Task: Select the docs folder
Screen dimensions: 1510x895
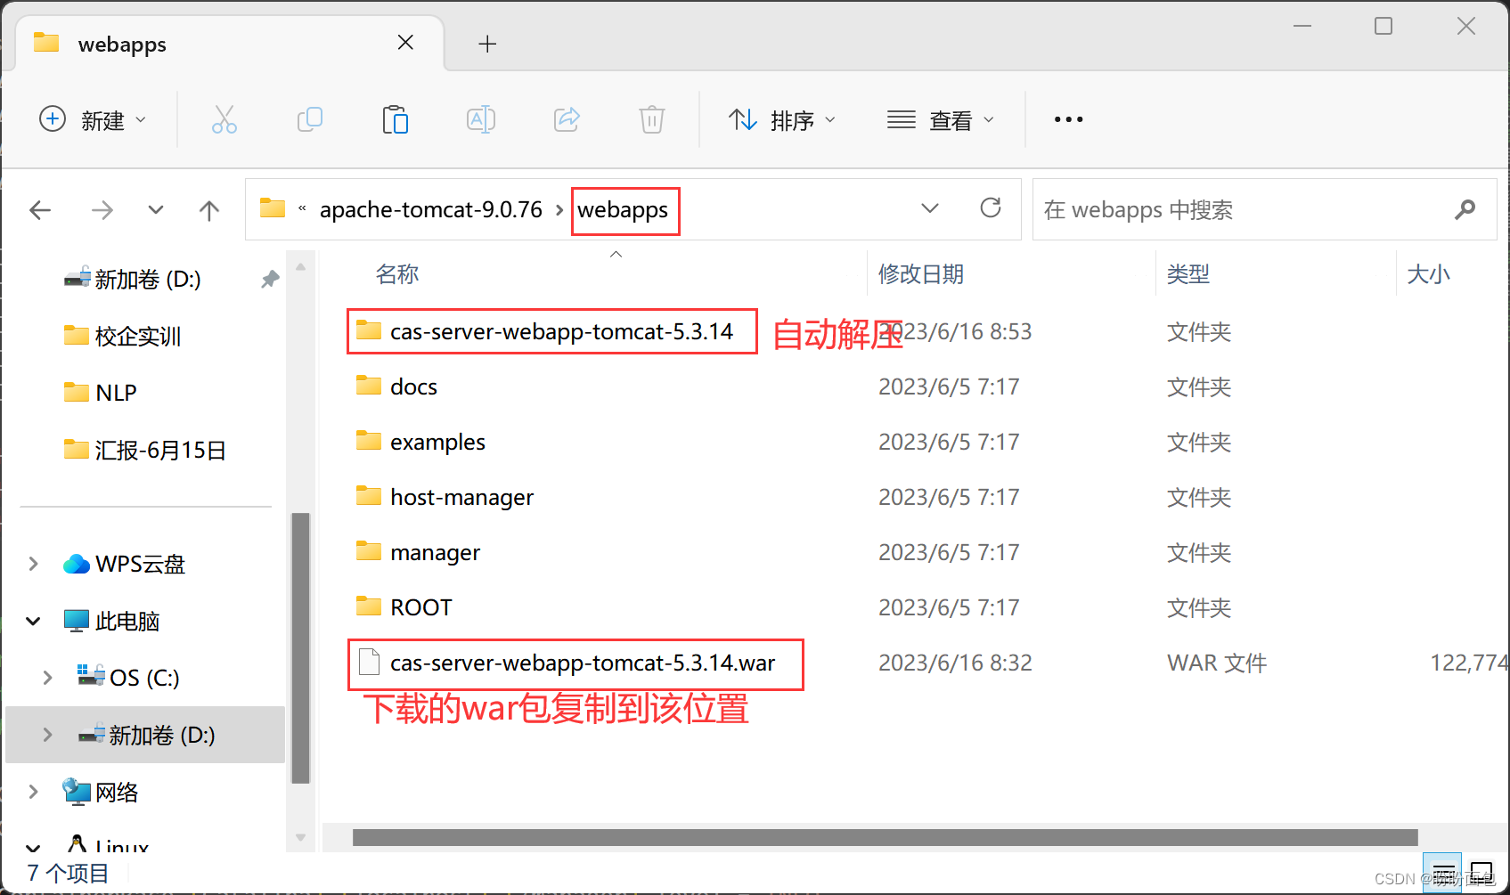Action: pyautogui.click(x=413, y=386)
